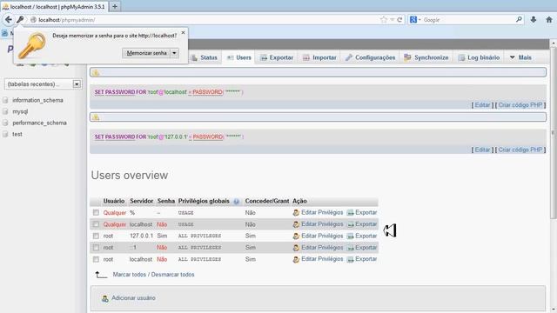Click Memorizar senha button
557x313 pixels.
pos(146,53)
